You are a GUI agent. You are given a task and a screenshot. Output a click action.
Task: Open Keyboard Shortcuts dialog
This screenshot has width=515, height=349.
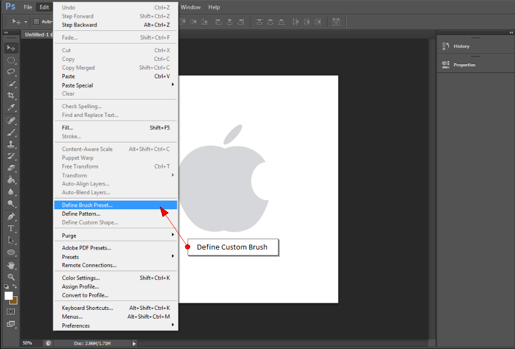116,308
